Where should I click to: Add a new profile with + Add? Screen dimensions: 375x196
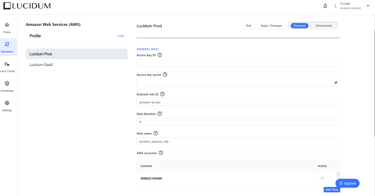click(120, 36)
